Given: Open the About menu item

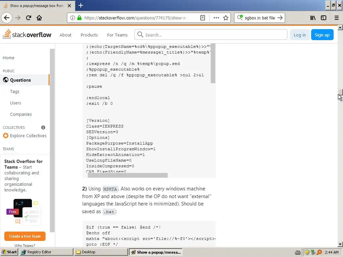Looking at the screenshot, I should [x=65, y=35].
